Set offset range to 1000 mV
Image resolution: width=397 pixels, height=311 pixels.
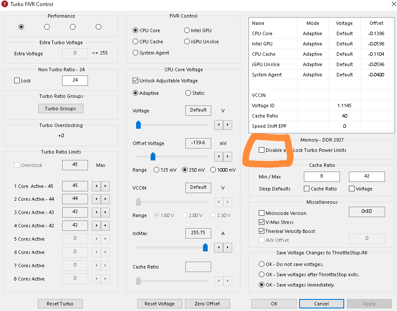tap(223, 170)
